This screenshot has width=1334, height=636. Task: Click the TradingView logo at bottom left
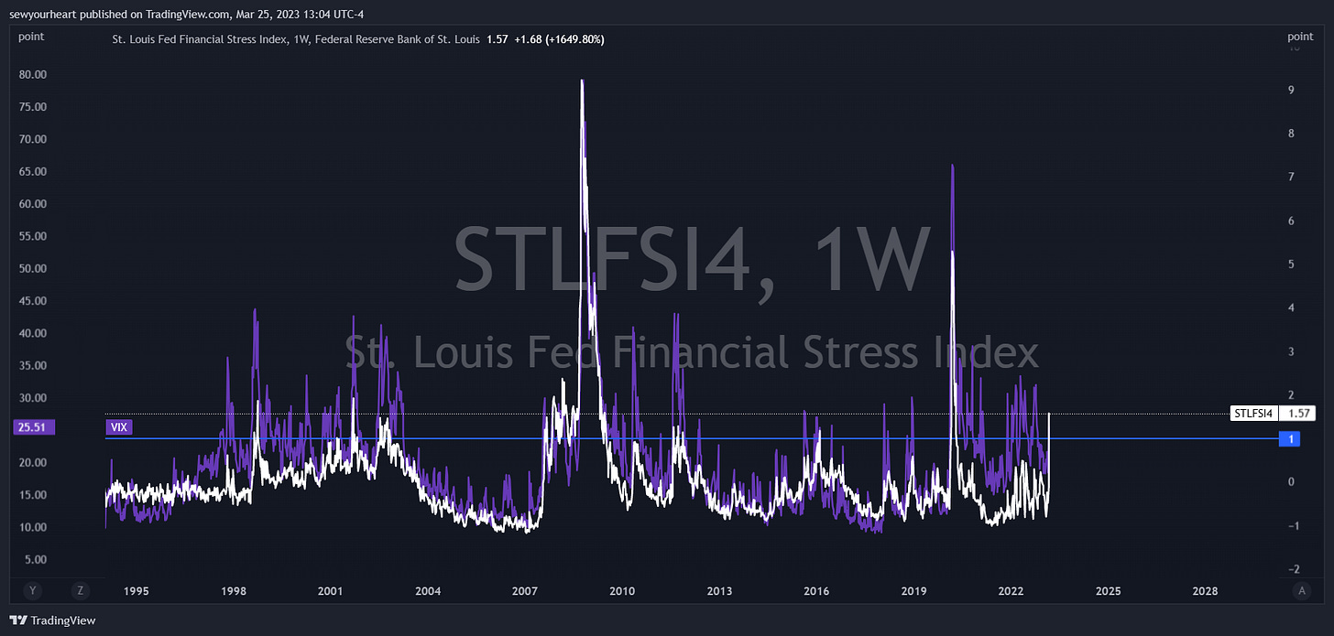pos(52,620)
